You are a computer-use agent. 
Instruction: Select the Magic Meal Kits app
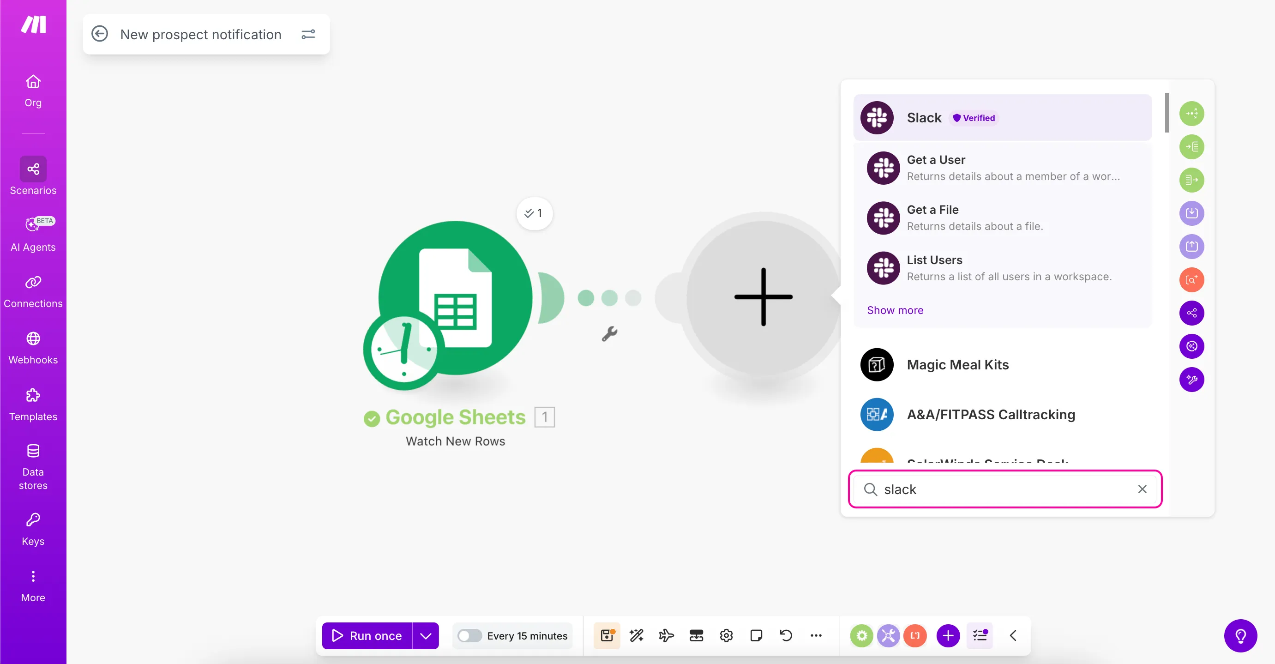point(1002,365)
